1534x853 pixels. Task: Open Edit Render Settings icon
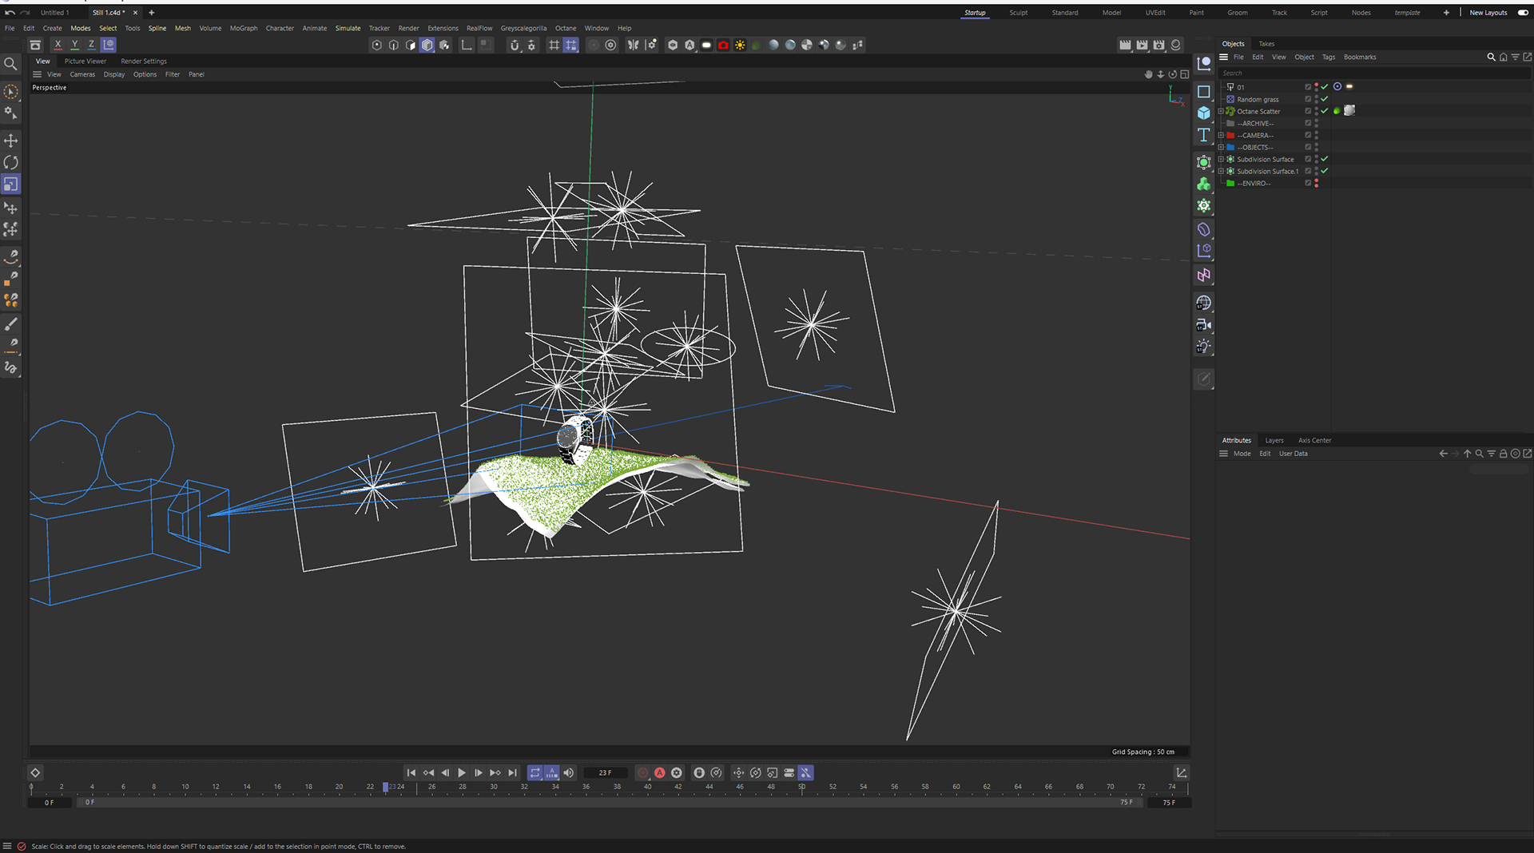(x=1158, y=46)
